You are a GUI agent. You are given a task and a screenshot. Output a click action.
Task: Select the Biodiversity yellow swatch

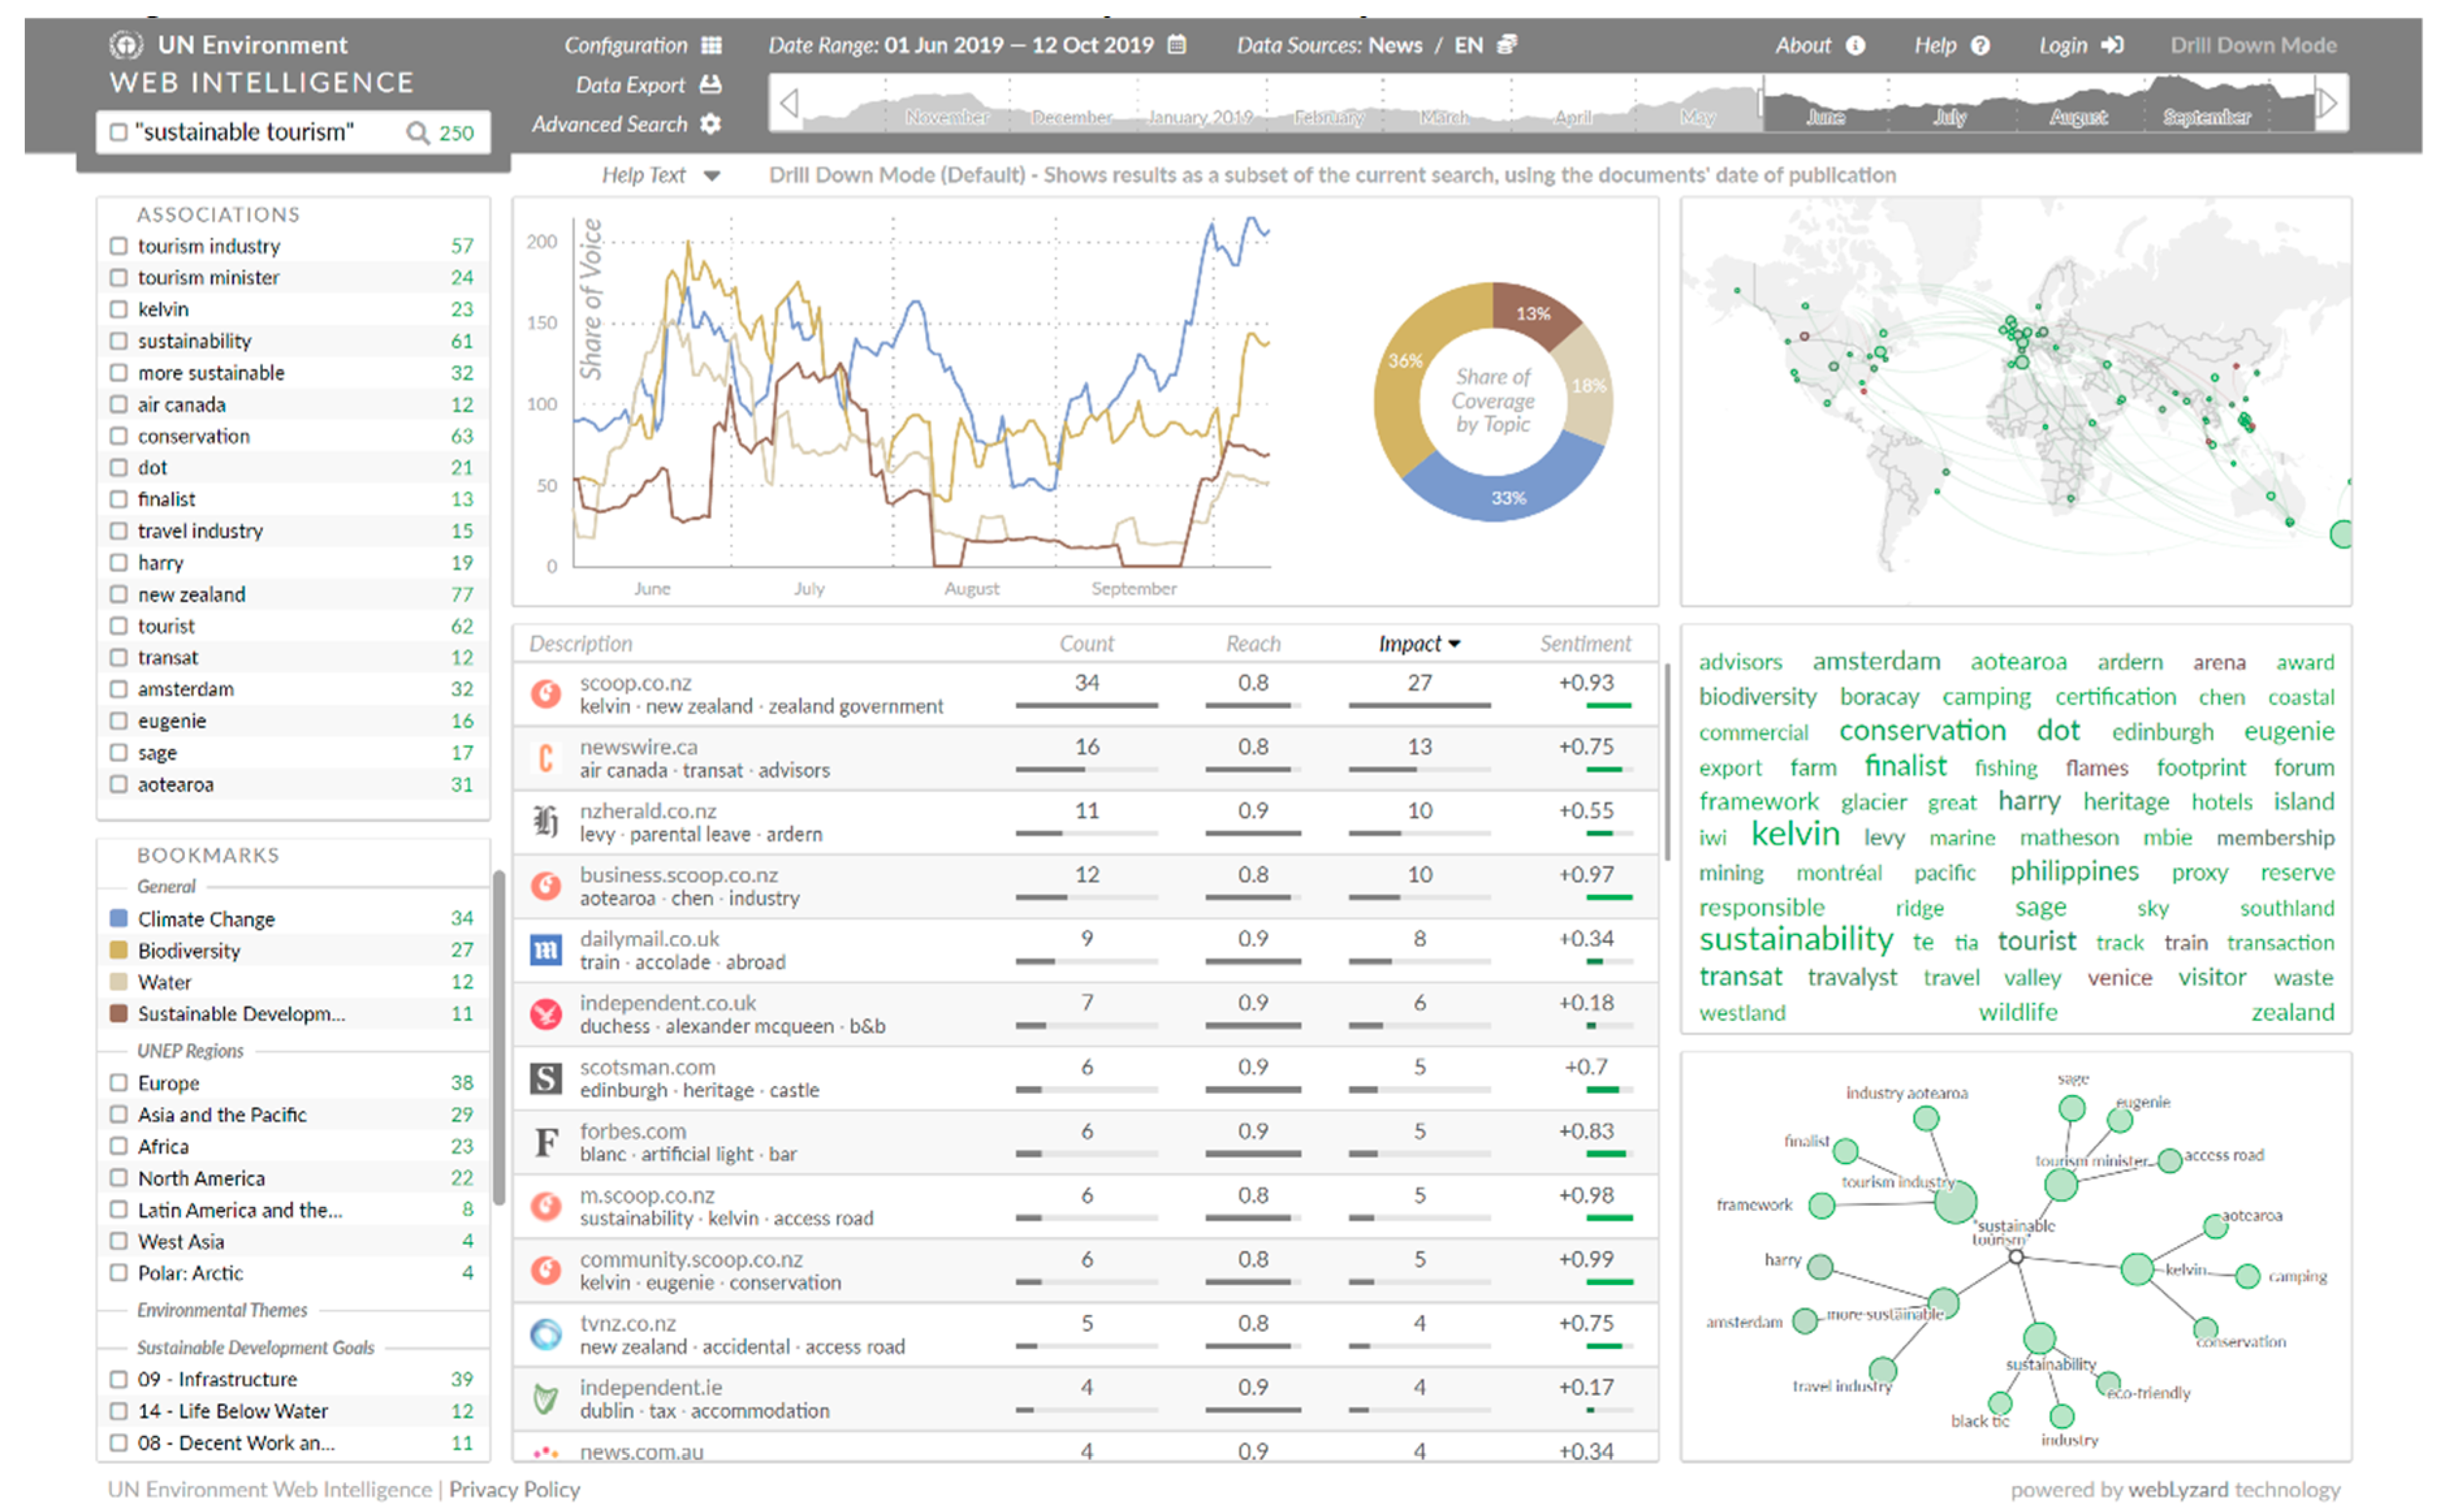[x=118, y=950]
